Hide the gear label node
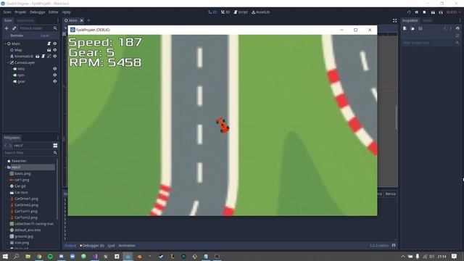This screenshot has width=464, height=261. (55, 81)
